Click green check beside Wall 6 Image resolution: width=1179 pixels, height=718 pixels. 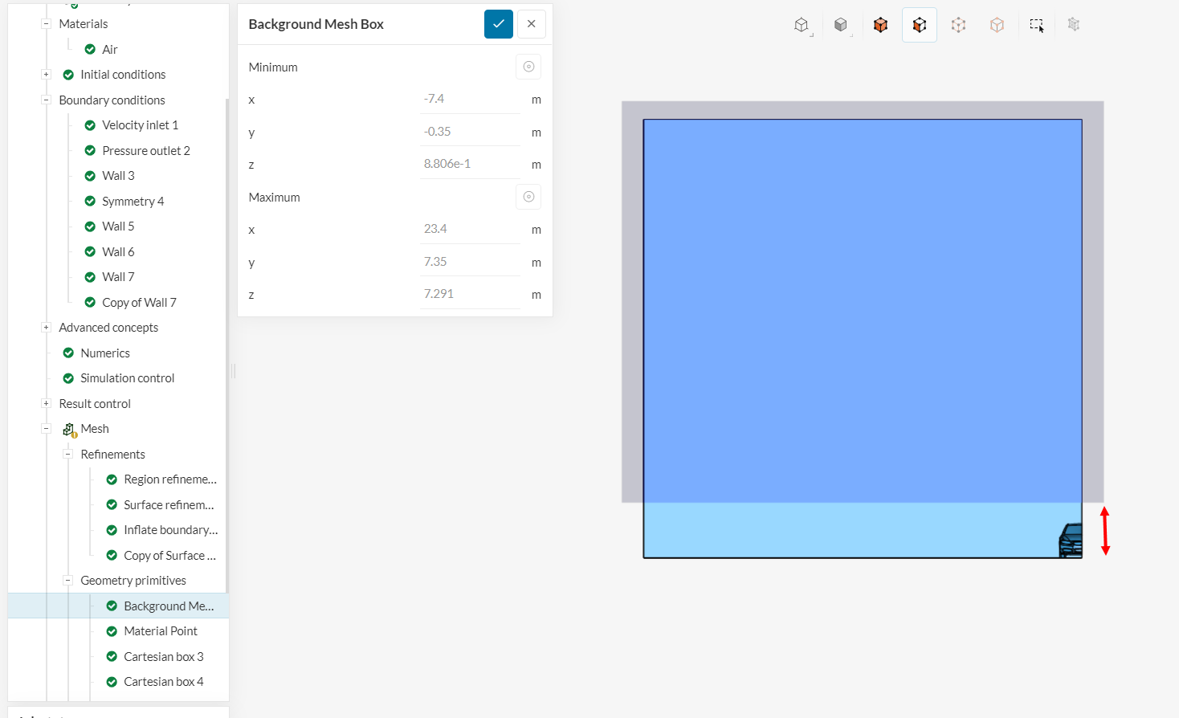tap(90, 252)
